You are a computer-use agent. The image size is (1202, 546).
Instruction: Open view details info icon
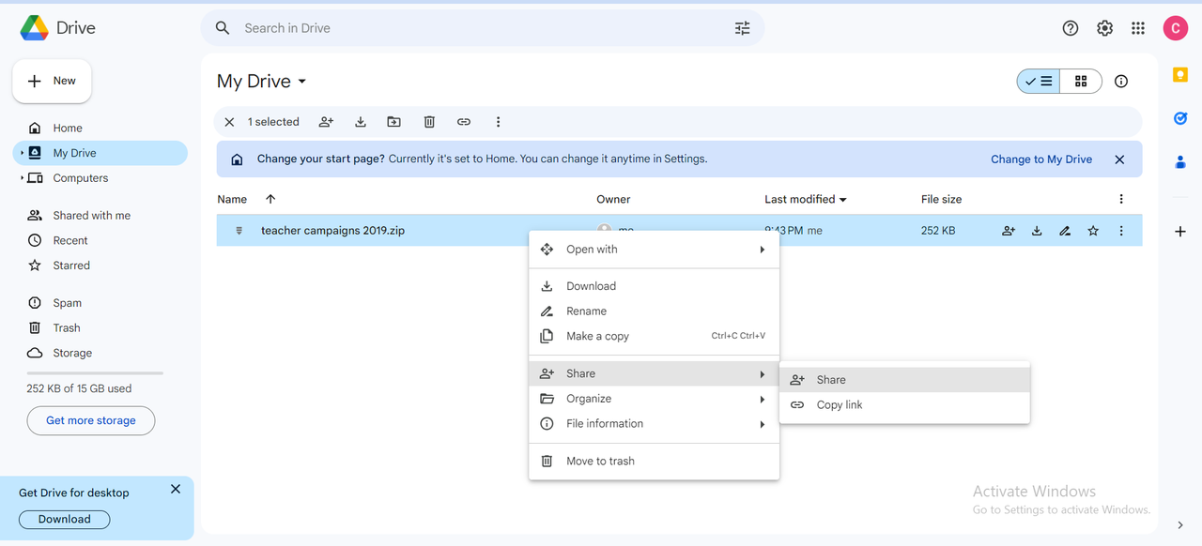[1121, 82]
